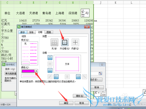Click the 青岛港 cell
The image size is (146, 109).
47,13
